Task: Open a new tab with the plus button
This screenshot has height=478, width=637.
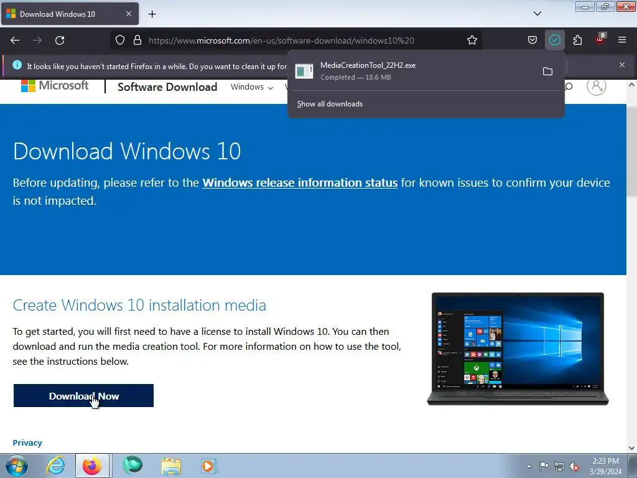Action: coord(152,14)
